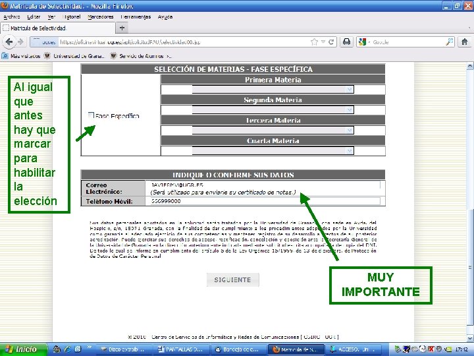Viewport: 474px width, 356px height.
Task: Click the page scrollbar down arrow
Action: (470, 338)
